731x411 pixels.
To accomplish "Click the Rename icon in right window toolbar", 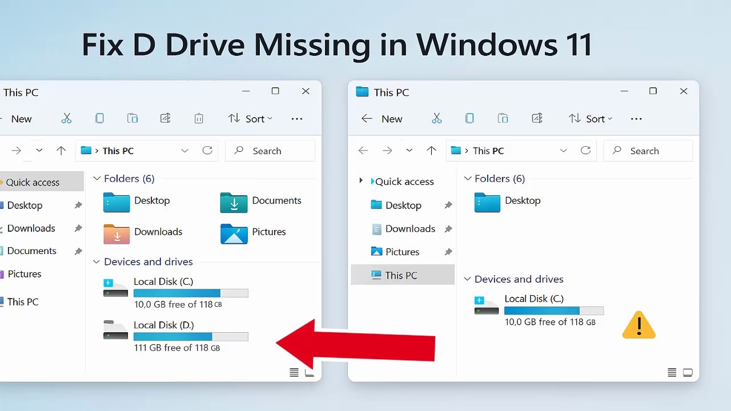I will 537,119.
